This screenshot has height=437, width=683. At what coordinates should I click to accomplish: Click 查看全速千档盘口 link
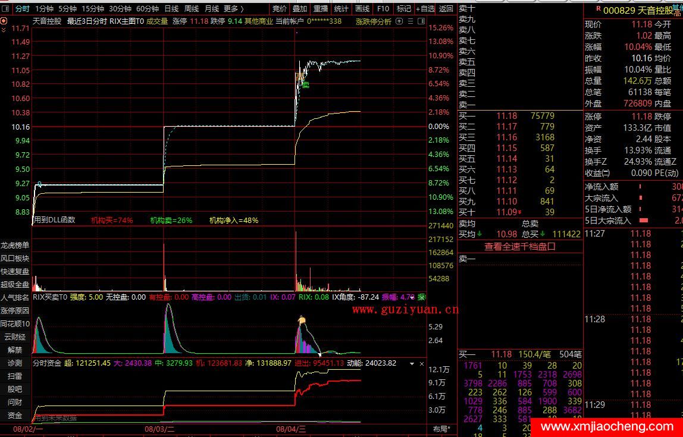[x=519, y=246]
